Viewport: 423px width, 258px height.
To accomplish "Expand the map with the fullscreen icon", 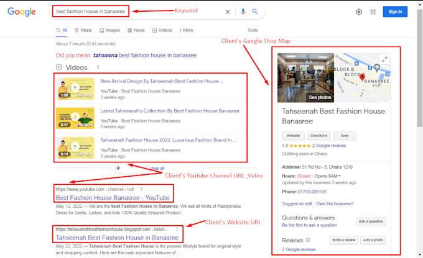I will 384,59.
